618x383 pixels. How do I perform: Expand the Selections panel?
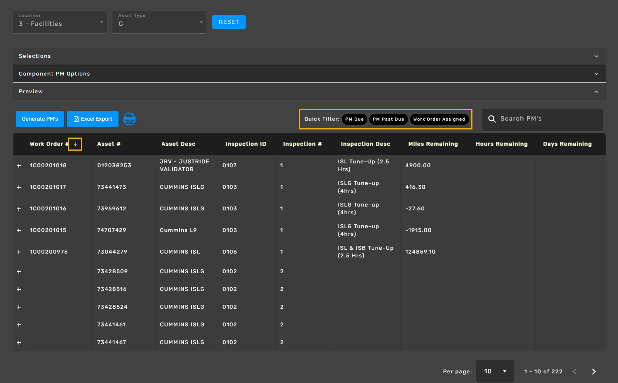(x=309, y=56)
